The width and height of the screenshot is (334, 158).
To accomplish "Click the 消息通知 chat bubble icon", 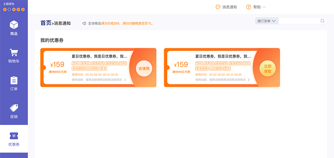I will coord(218,7).
